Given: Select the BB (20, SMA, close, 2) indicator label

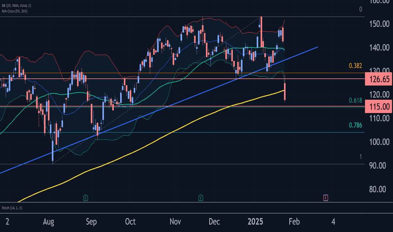Looking at the screenshot, I should click(x=16, y=5).
